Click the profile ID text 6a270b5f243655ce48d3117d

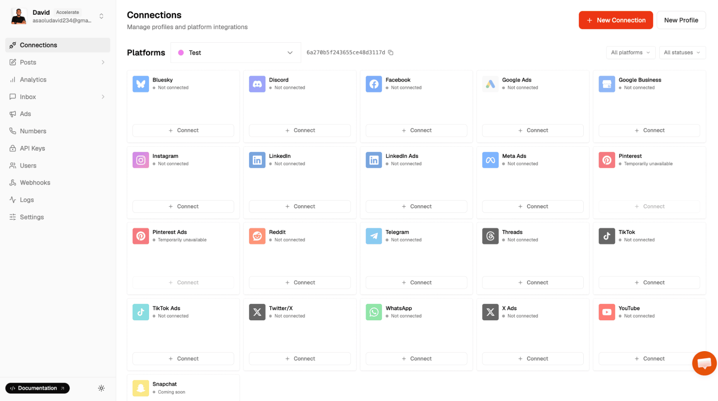click(x=346, y=52)
